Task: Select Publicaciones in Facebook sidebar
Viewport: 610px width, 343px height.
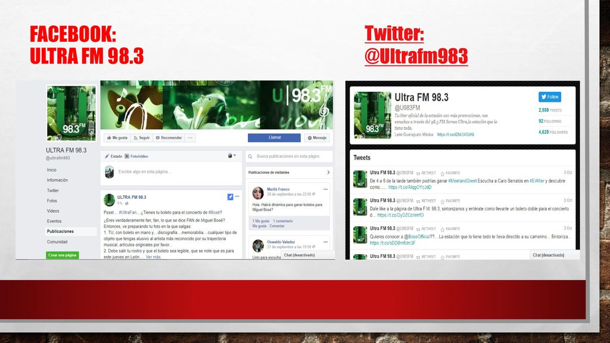Action: coord(71,232)
